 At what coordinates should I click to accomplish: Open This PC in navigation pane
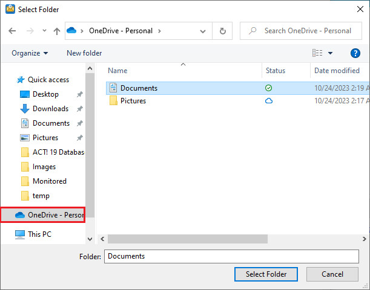(40, 234)
